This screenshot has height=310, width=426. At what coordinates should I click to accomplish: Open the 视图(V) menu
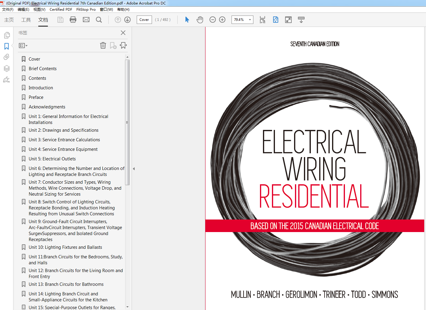click(39, 10)
